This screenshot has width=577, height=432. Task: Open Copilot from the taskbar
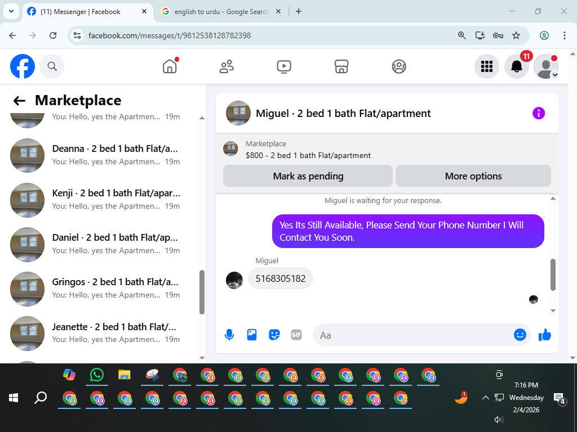[69, 375]
